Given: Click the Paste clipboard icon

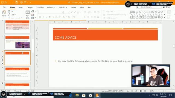Looking at the screenshot, I should click(x=4, y=12).
